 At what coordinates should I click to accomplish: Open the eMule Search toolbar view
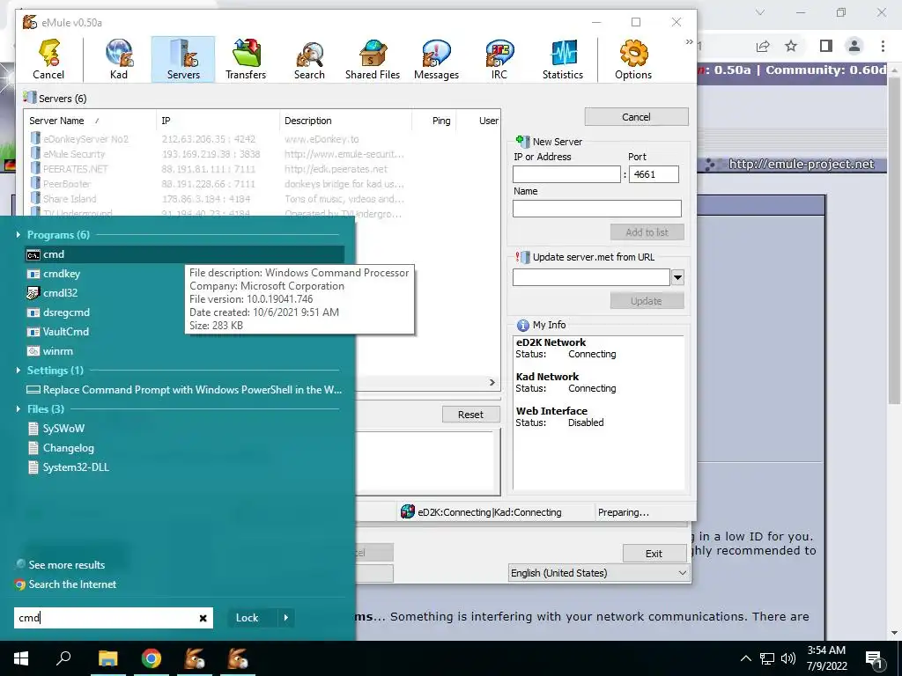tap(309, 59)
